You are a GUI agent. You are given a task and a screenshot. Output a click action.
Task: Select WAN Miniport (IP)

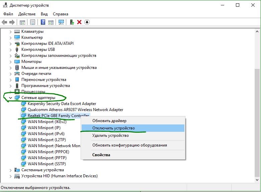tap(44, 128)
